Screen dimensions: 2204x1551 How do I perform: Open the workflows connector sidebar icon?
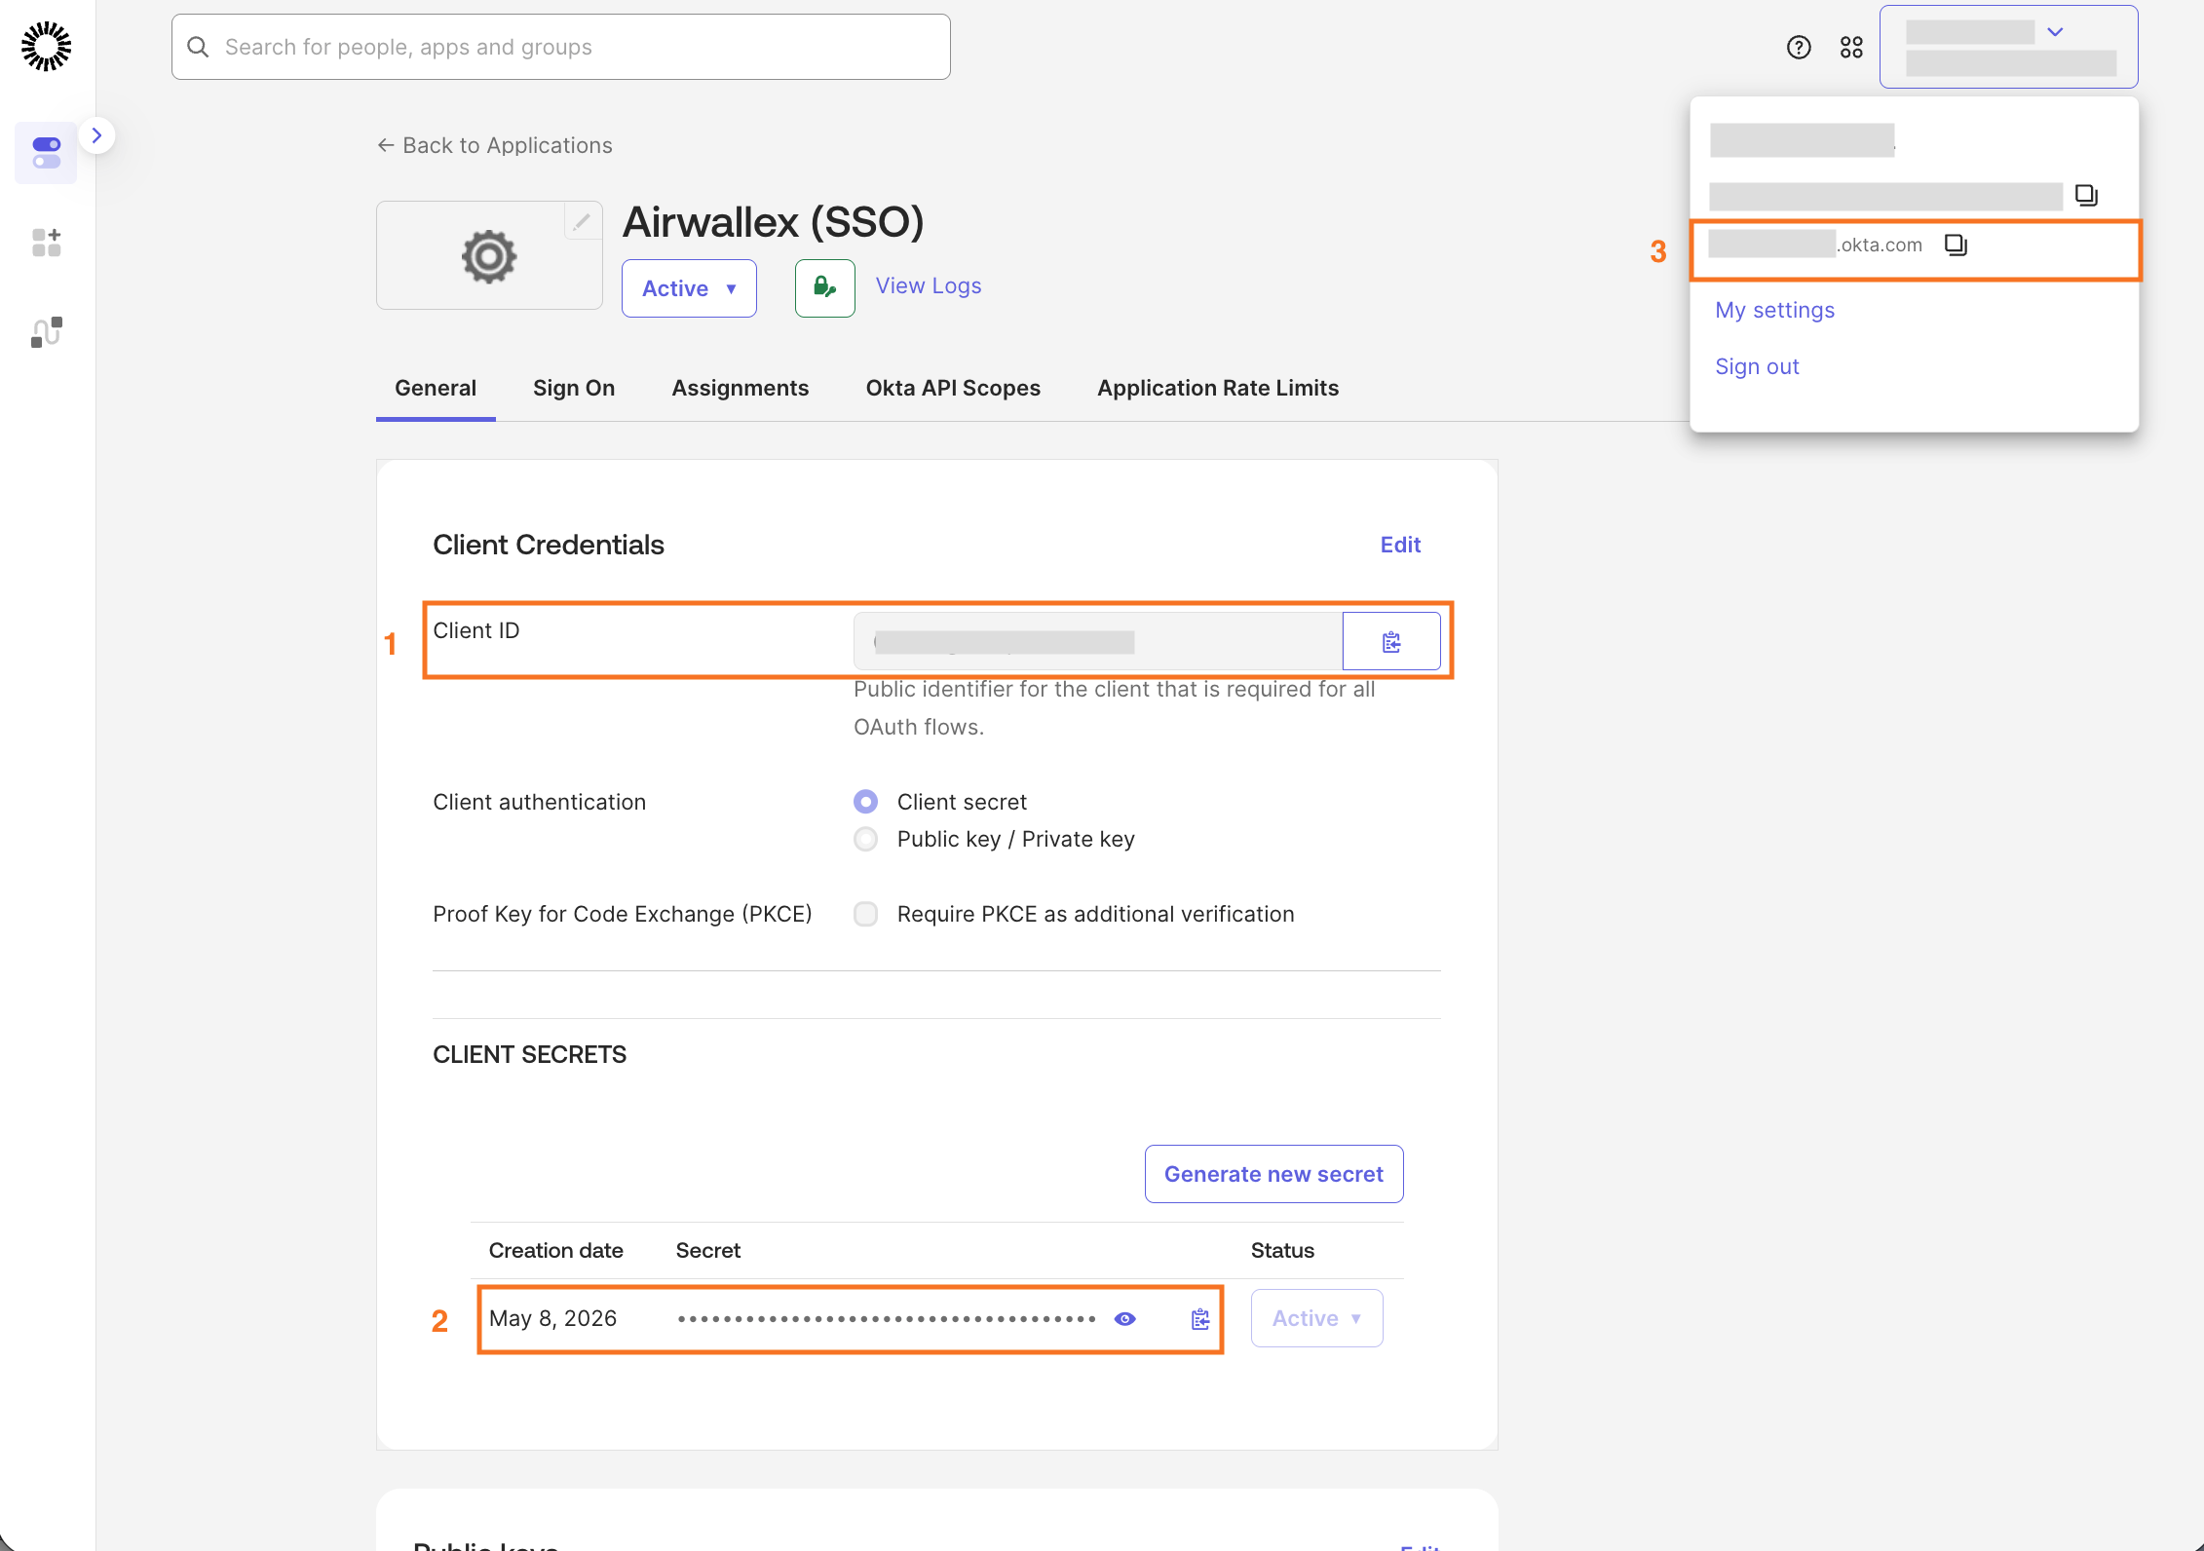(46, 332)
